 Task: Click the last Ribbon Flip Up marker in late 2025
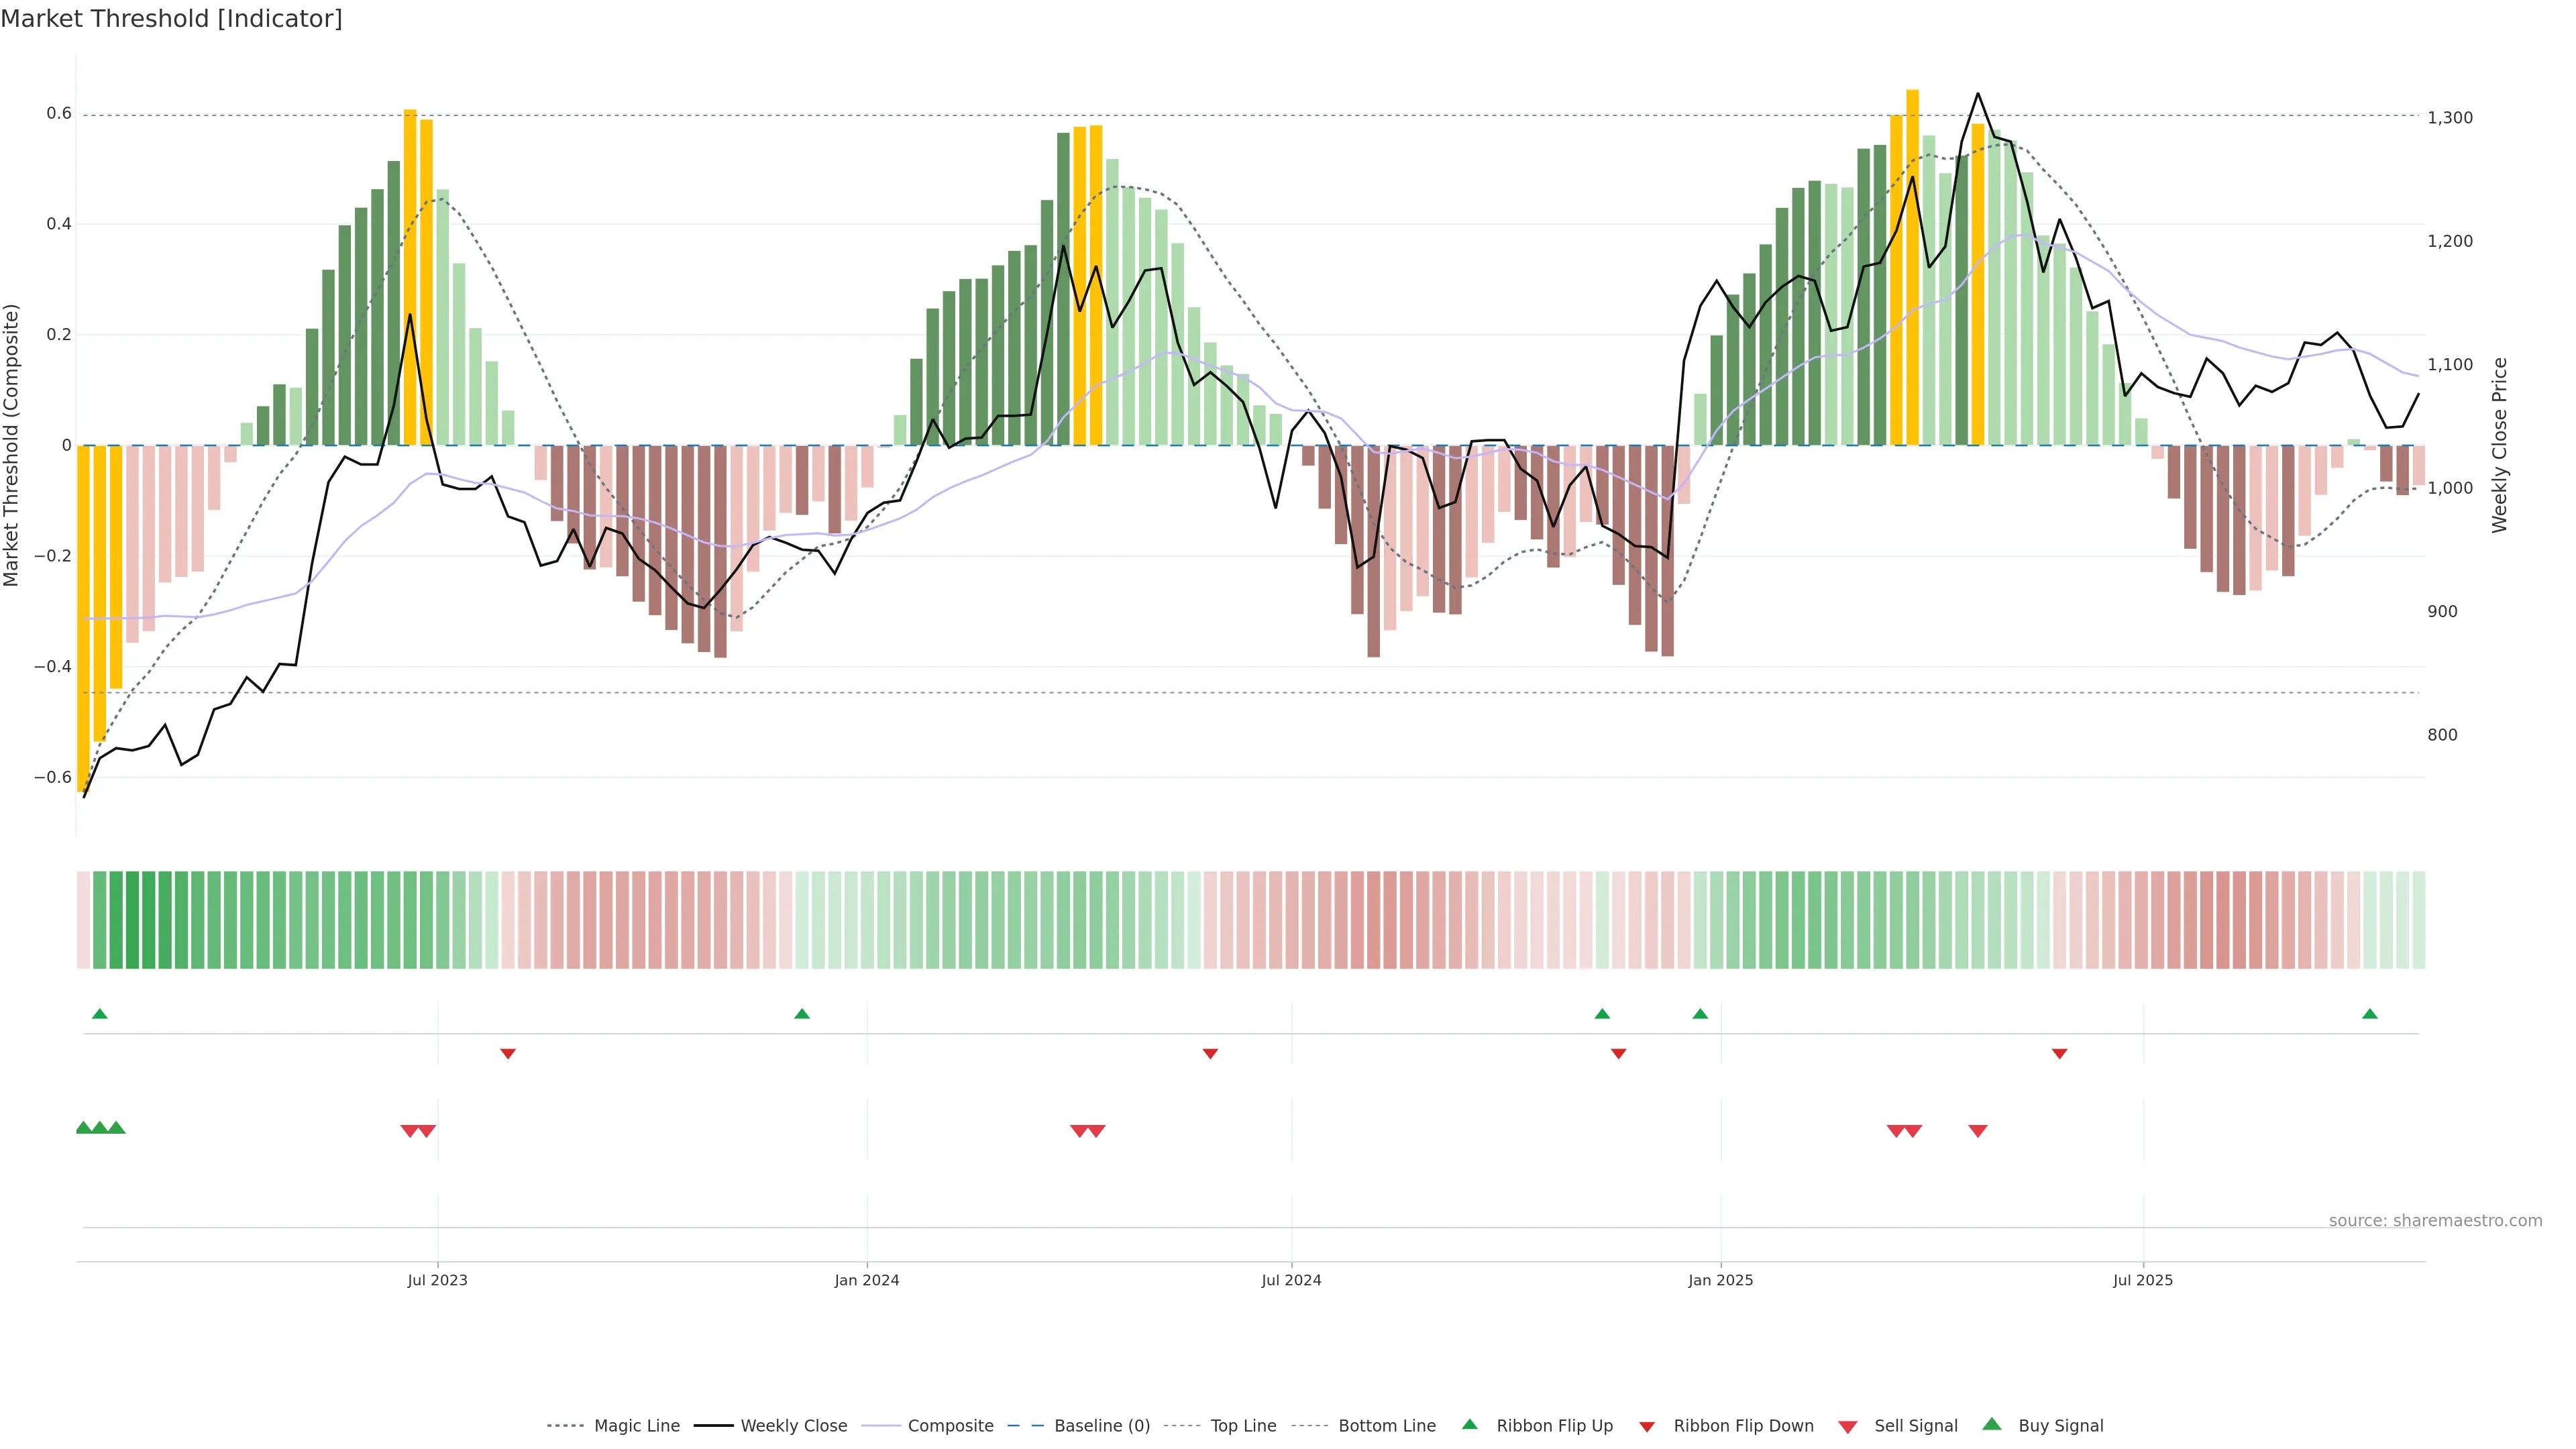(x=2369, y=1014)
